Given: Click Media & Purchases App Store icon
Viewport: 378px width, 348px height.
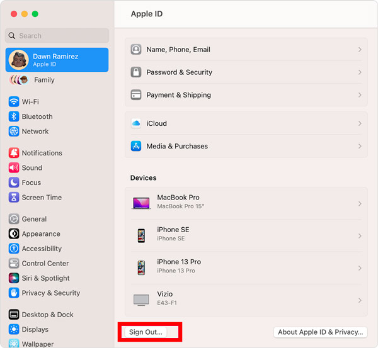Looking at the screenshot, I should tap(136, 146).
